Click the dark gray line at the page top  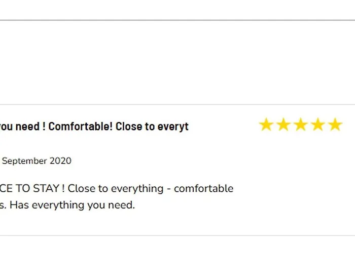pyautogui.click(x=177, y=20)
